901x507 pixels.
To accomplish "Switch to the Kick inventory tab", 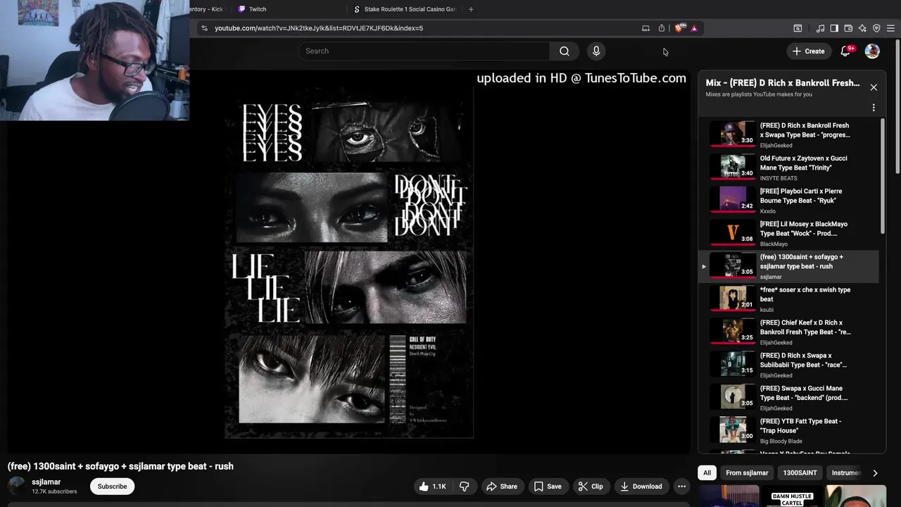I will (207, 9).
